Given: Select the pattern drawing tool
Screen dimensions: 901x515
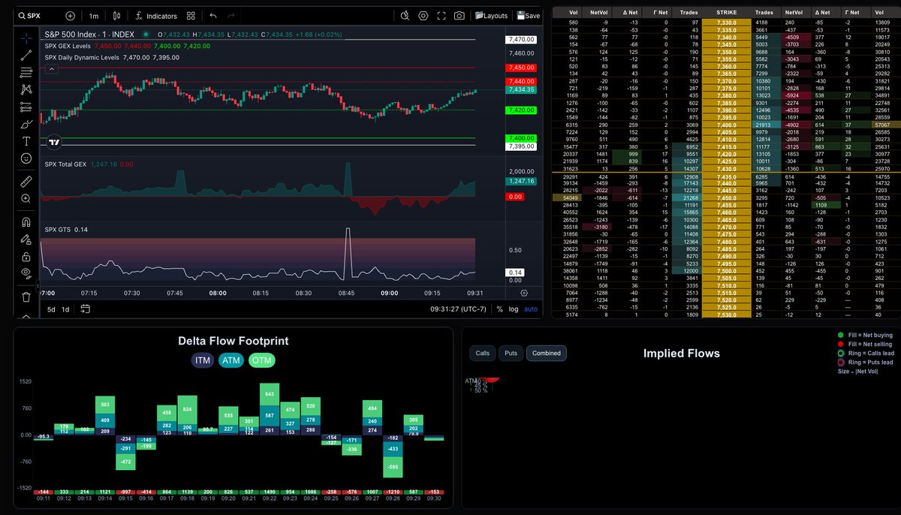Looking at the screenshot, I should pos(26,89).
